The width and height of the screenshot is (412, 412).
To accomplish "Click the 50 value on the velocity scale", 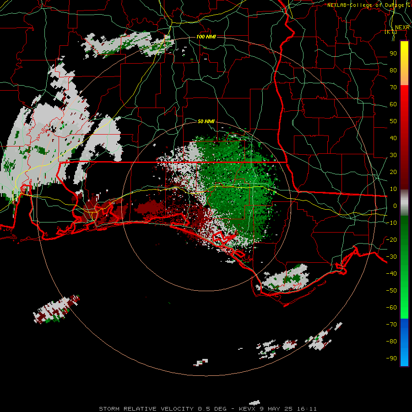I will coord(393,121).
